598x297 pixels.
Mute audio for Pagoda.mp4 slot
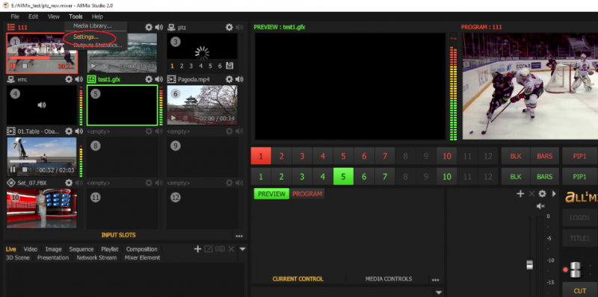239,79
